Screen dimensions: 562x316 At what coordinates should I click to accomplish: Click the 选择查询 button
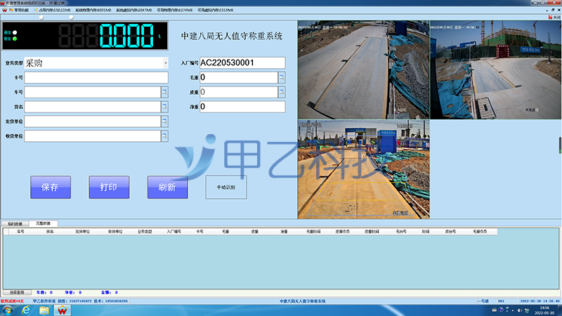(17, 291)
